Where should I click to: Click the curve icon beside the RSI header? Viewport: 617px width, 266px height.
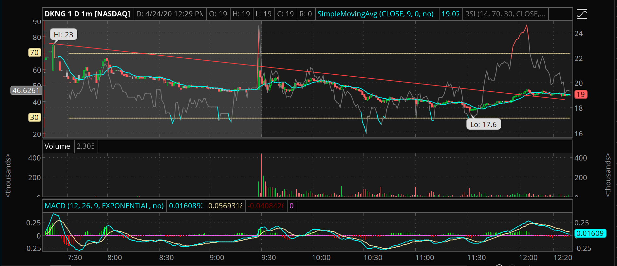point(582,14)
